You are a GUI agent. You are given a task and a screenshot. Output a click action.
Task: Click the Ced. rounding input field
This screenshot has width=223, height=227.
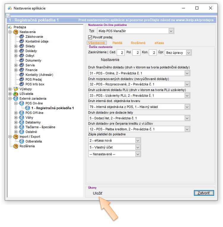point(121,53)
